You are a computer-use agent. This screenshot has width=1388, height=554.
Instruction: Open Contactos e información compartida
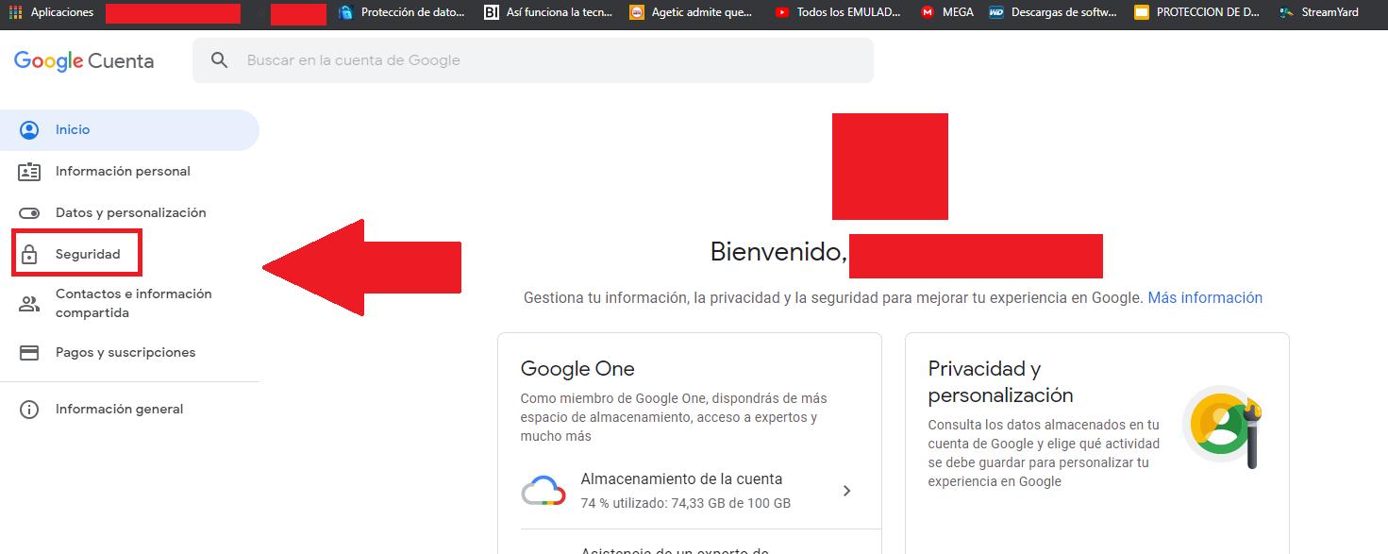[129, 303]
